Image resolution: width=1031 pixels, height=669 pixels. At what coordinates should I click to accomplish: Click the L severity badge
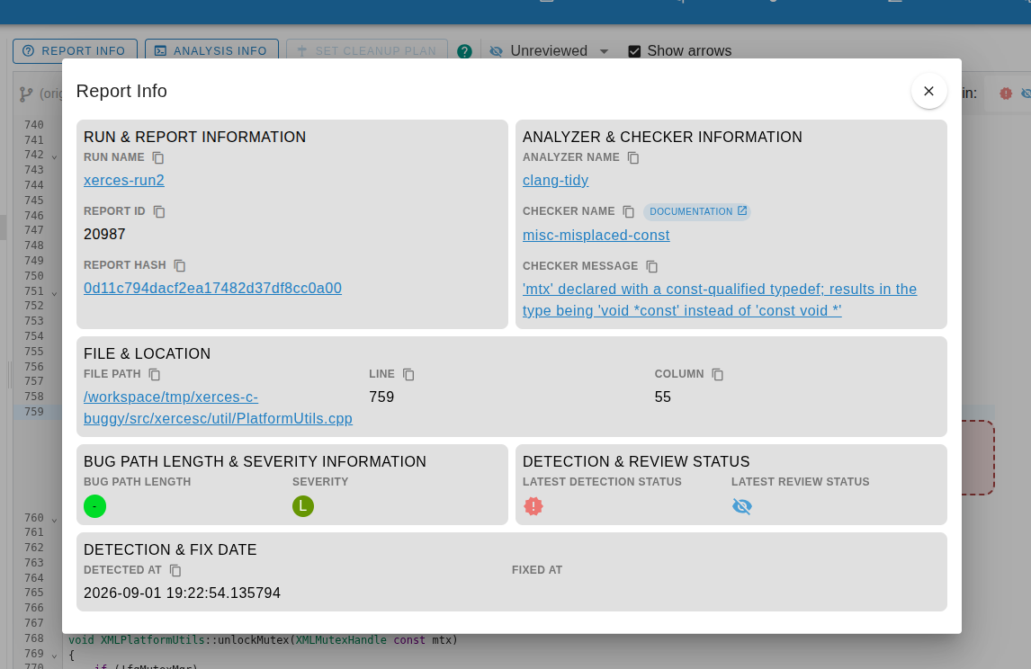tap(303, 506)
